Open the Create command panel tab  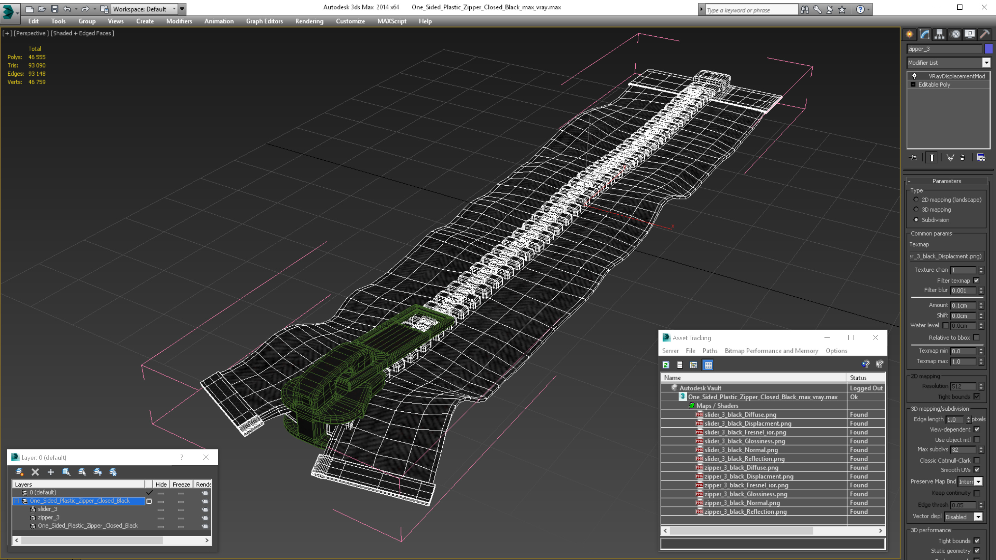[x=910, y=35]
